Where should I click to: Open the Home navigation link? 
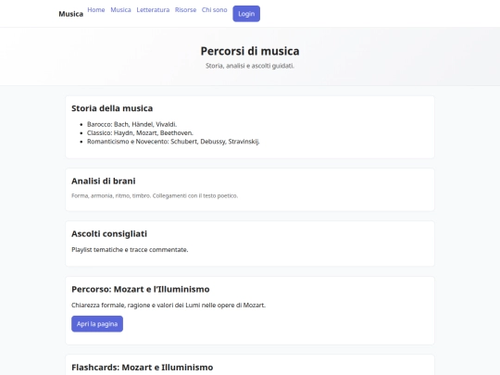pyautogui.click(x=96, y=10)
